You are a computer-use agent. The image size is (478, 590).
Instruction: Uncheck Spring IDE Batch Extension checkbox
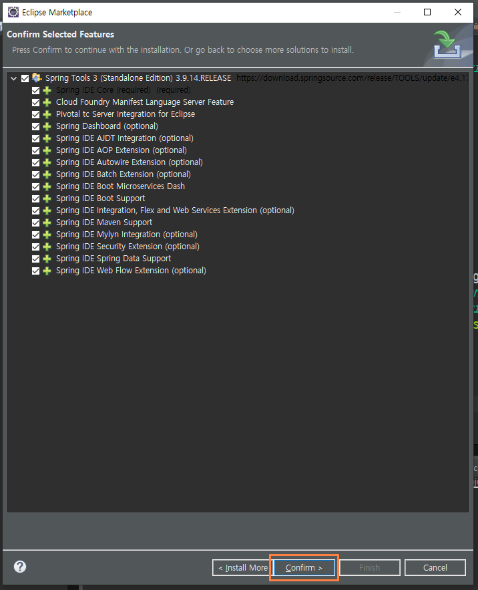tap(36, 174)
